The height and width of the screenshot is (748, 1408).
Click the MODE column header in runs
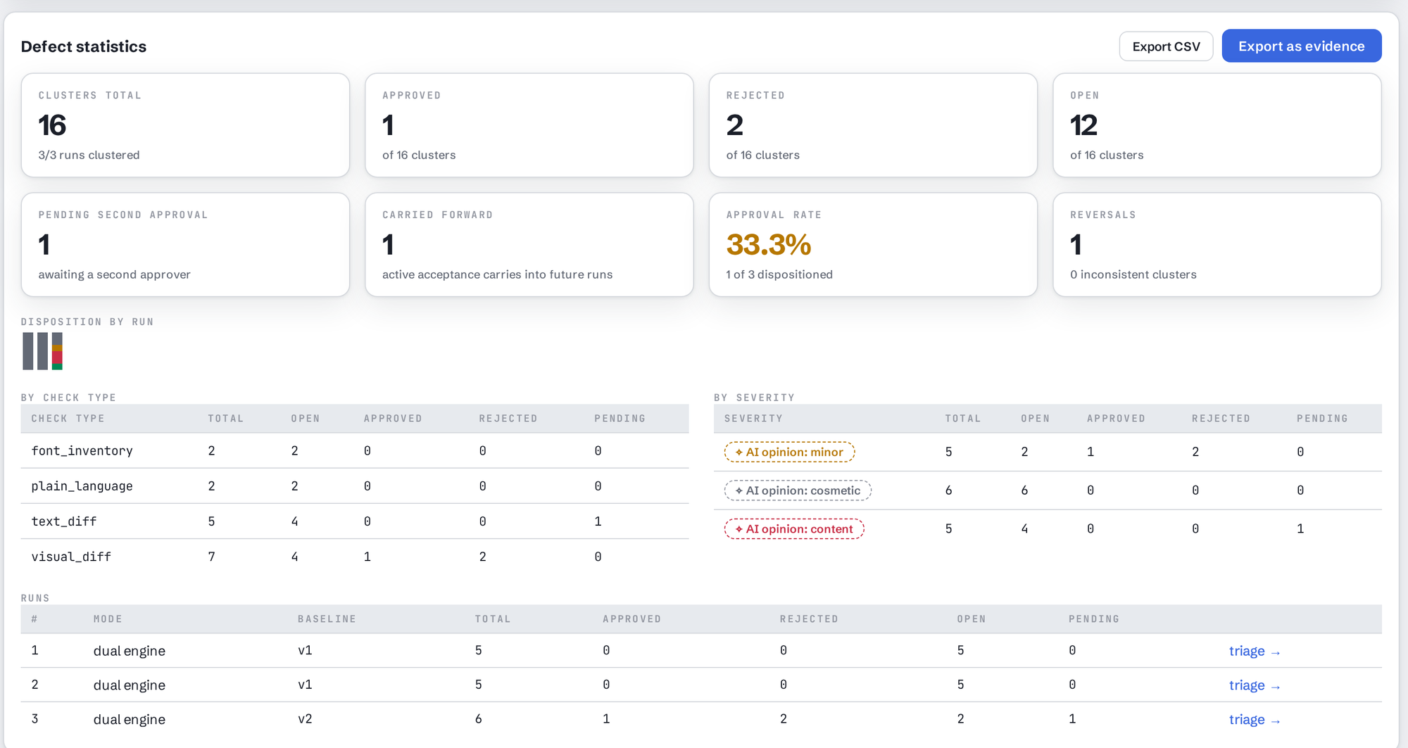click(x=108, y=619)
